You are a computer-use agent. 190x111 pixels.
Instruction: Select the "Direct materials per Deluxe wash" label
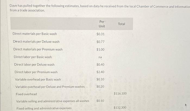tap(36, 42)
